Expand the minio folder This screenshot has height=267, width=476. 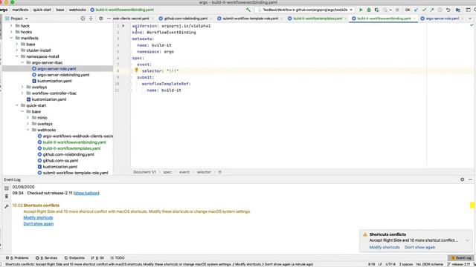pyautogui.click(x=28, y=117)
